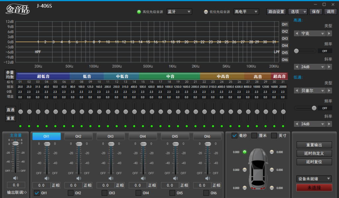
Task: Switch to the CH6 tab above the faders
Action: pos(207,136)
